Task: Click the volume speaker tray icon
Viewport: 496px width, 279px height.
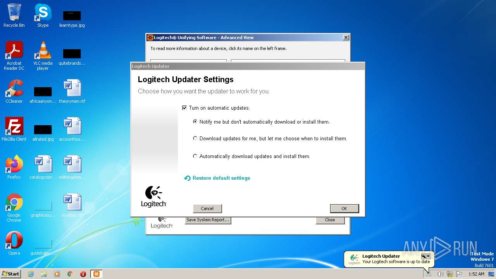Action: (x=440, y=274)
